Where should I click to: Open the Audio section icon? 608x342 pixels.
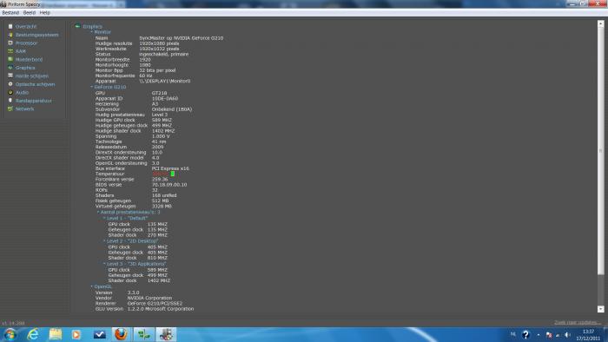[x=10, y=92]
